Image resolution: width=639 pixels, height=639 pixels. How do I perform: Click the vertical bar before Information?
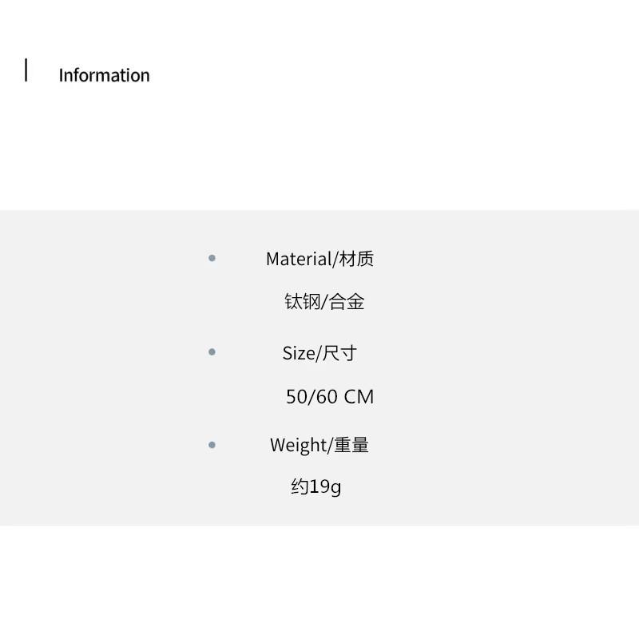click(26, 70)
